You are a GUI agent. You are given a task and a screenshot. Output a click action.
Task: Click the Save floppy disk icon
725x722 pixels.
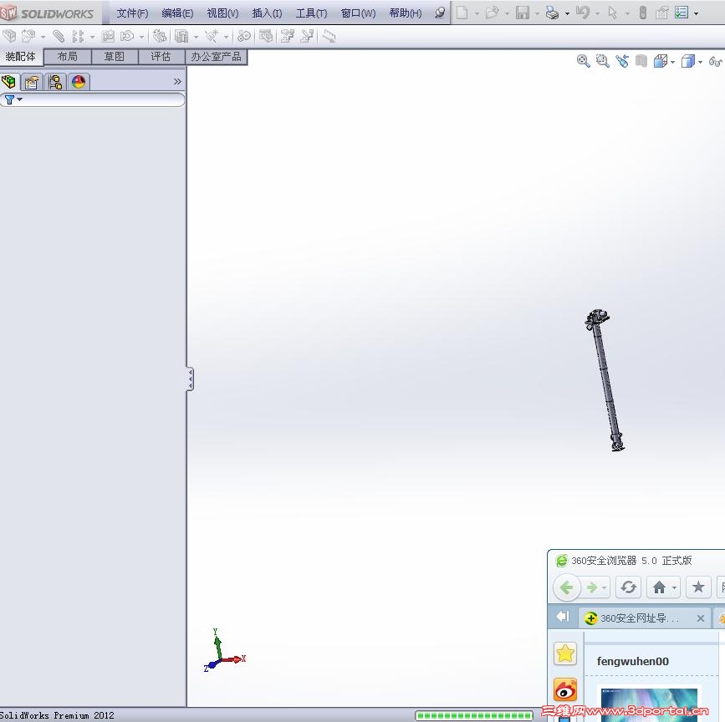(523, 13)
